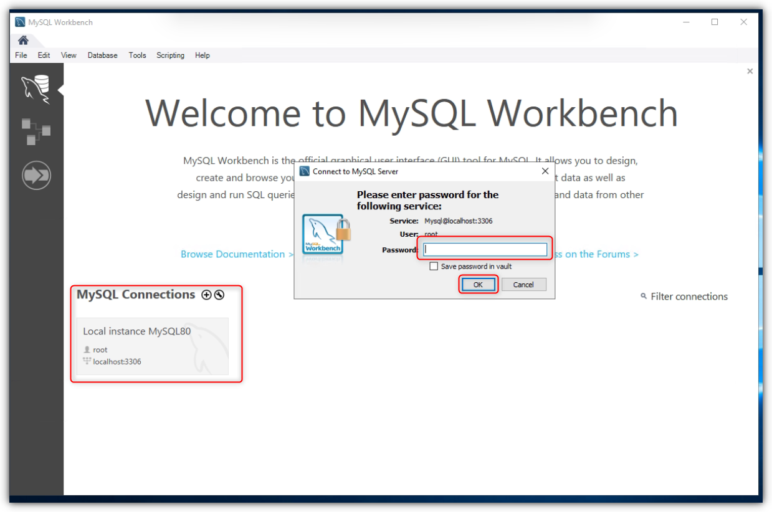Close the welcome panel with small X
This screenshot has height=512, width=772.
(750, 71)
